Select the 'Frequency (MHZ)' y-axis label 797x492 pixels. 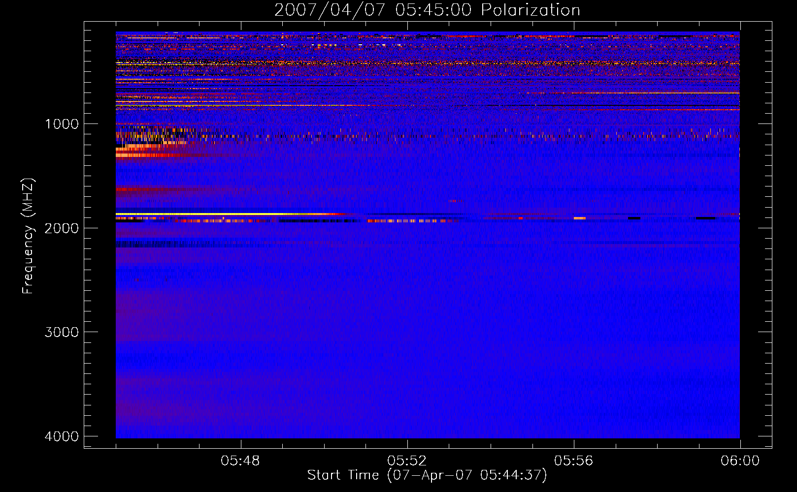tap(29, 236)
